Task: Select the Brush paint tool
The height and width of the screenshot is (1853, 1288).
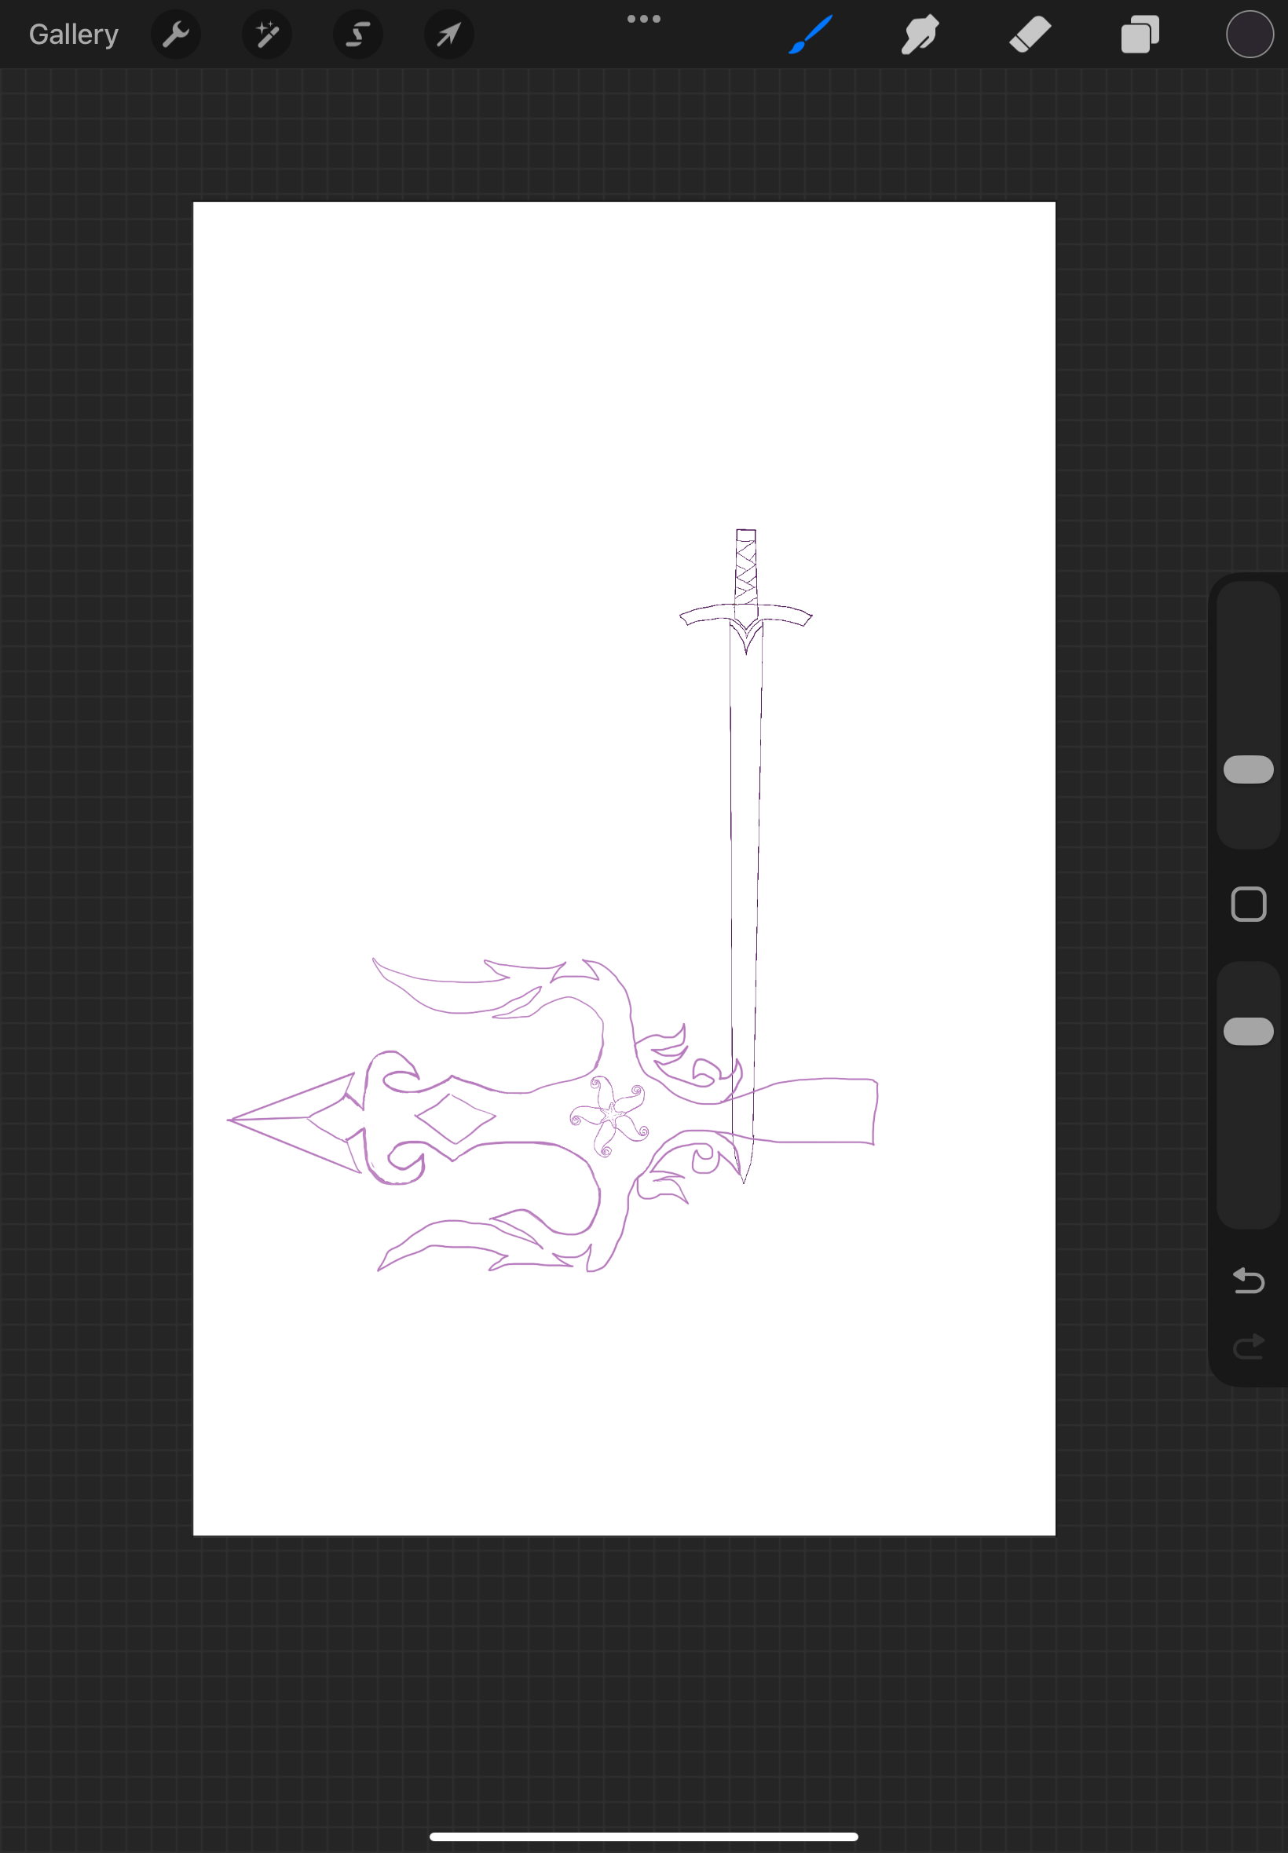Action: click(810, 35)
